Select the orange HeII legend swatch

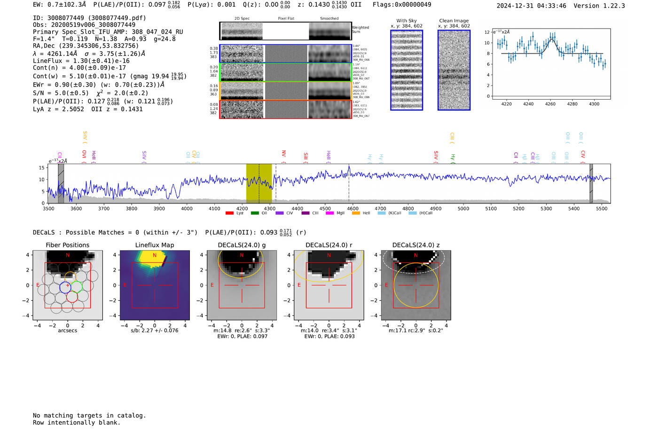pos(356,213)
